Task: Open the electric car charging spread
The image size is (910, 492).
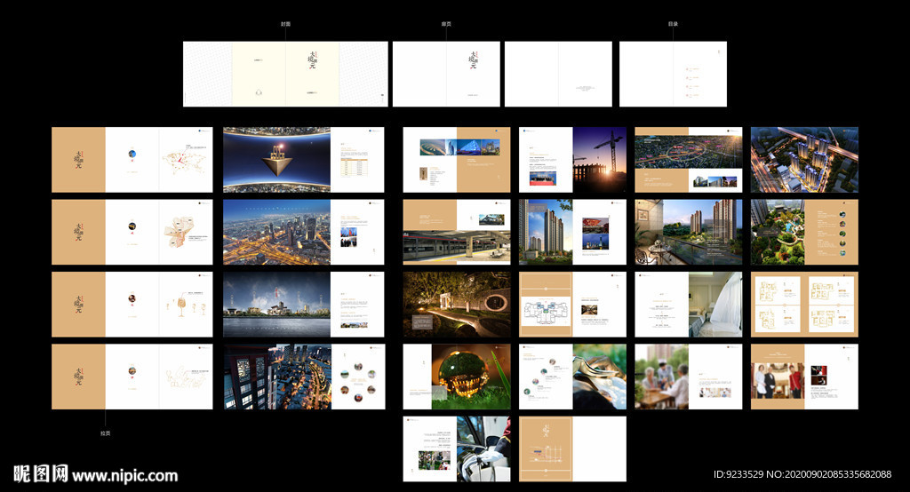Action: (457, 448)
